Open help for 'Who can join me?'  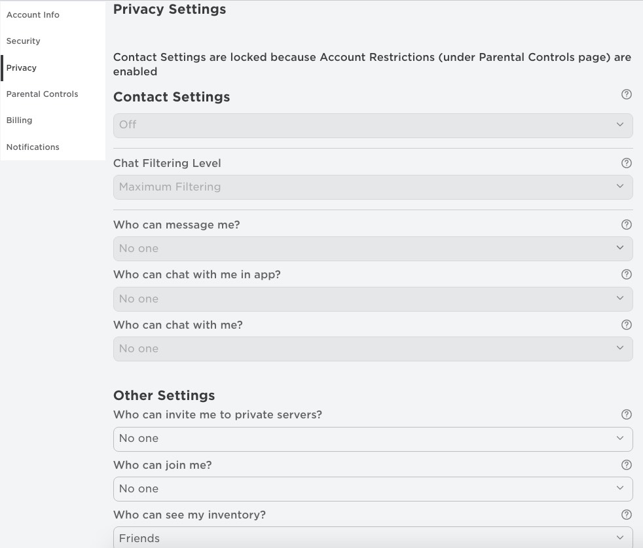point(627,465)
